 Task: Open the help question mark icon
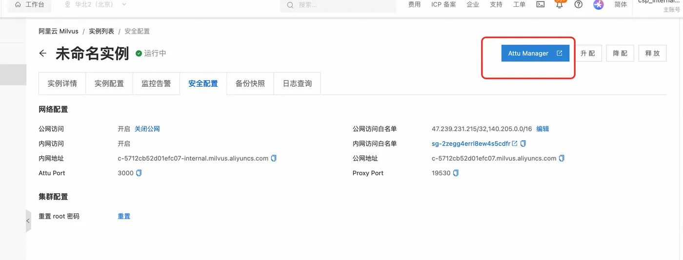[x=579, y=4]
